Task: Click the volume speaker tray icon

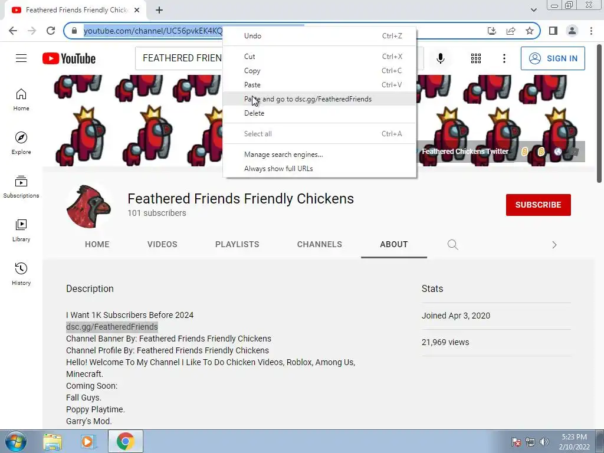Action: click(544, 442)
